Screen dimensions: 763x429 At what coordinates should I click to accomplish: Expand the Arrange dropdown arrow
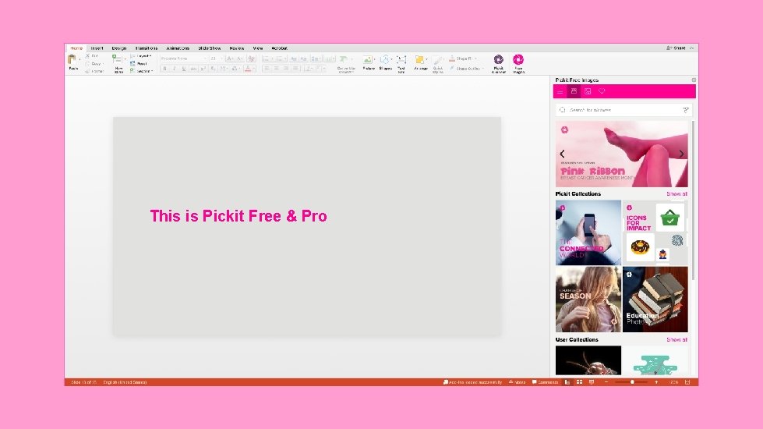point(427,59)
